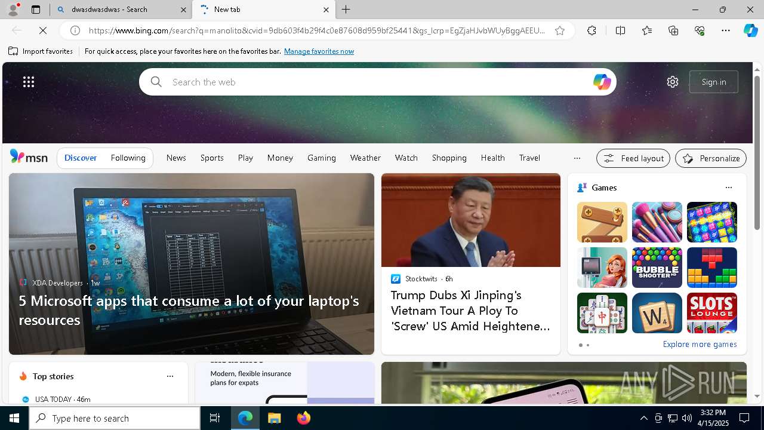Select the Following feed tab
Viewport: 764px width, 430px height.
128,158
